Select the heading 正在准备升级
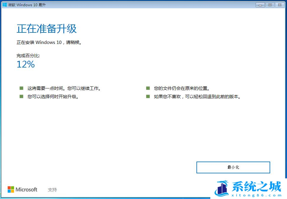Viewport: 287px width, 199px height. (x=47, y=29)
